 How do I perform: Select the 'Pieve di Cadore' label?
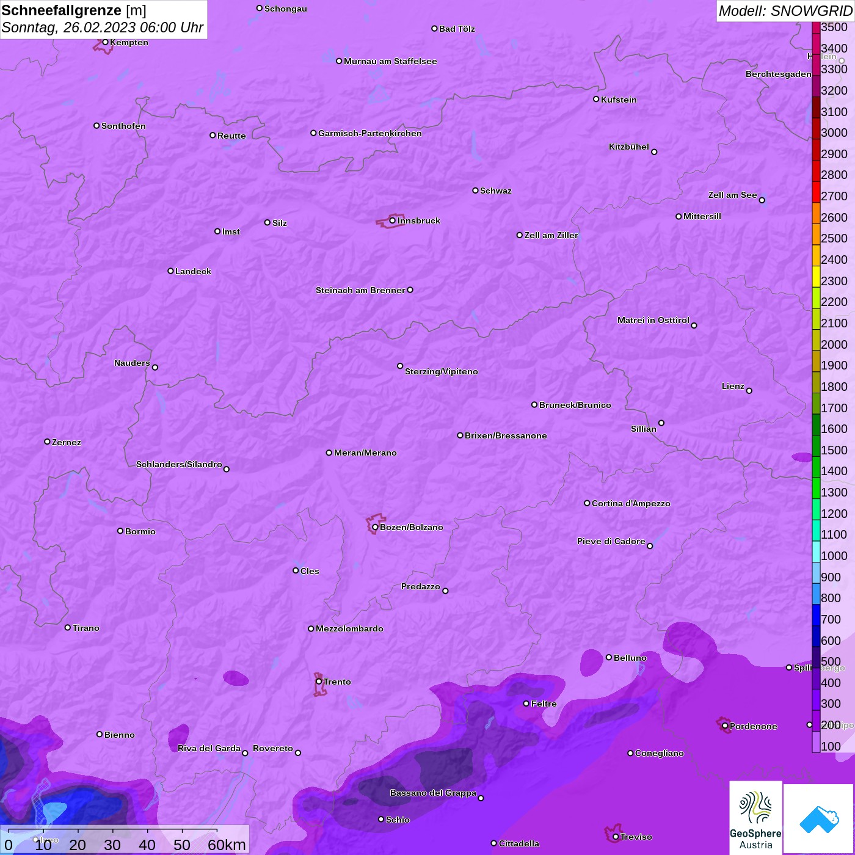coord(611,541)
